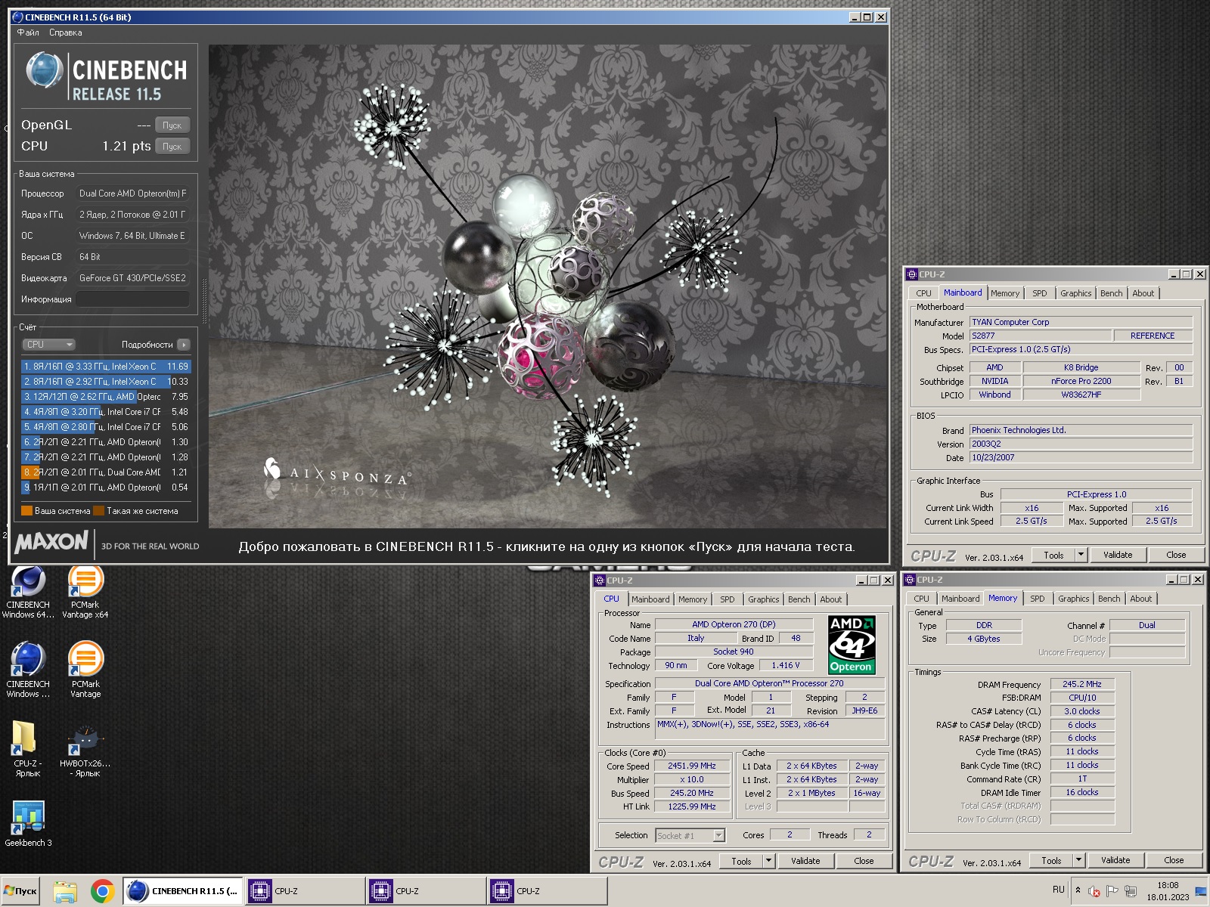Click Validate in the Mainboard CPU-Z window
This screenshot has width=1210, height=907.
(1118, 555)
